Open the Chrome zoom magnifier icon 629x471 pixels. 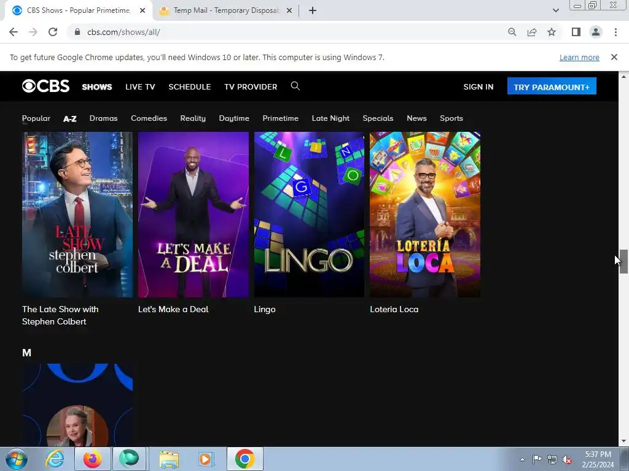click(x=512, y=32)
